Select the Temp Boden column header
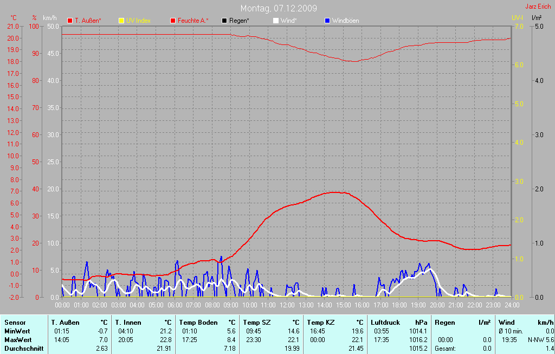Screen dimensions: 555x354 pos(198,323)
